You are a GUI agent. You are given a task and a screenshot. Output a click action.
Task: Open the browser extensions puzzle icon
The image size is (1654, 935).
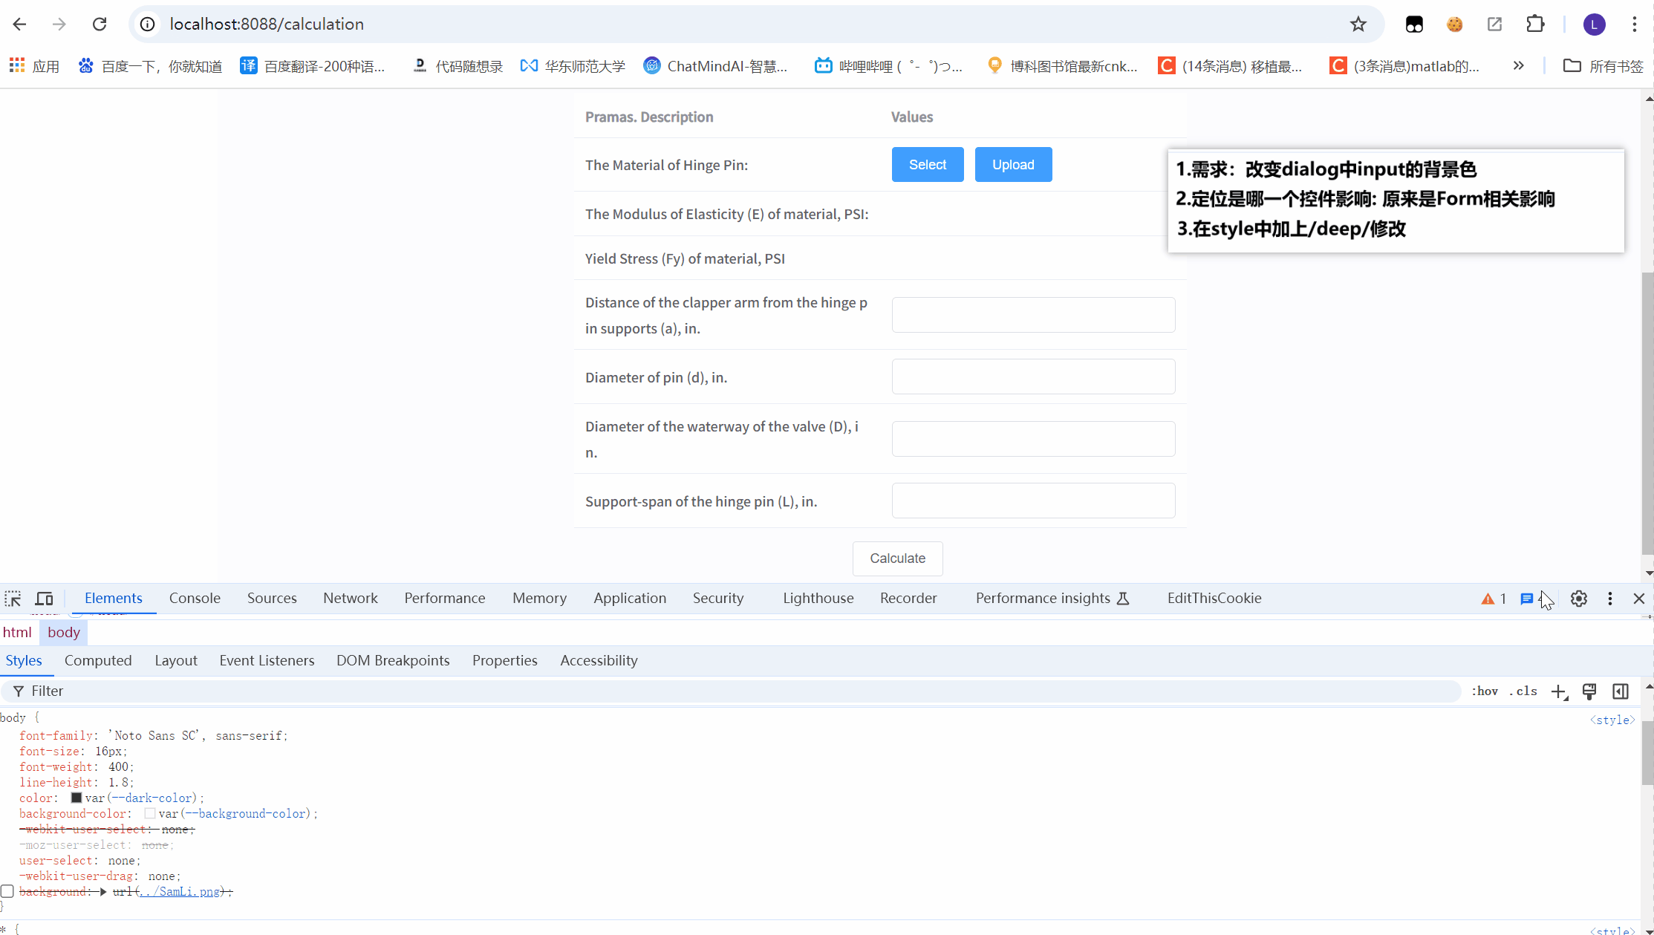(1534, 25)
